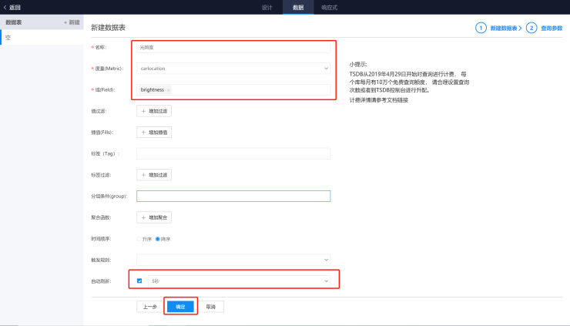
Task: Click 增加过滤 button for tag filter
Action: (x=154, y=175)
